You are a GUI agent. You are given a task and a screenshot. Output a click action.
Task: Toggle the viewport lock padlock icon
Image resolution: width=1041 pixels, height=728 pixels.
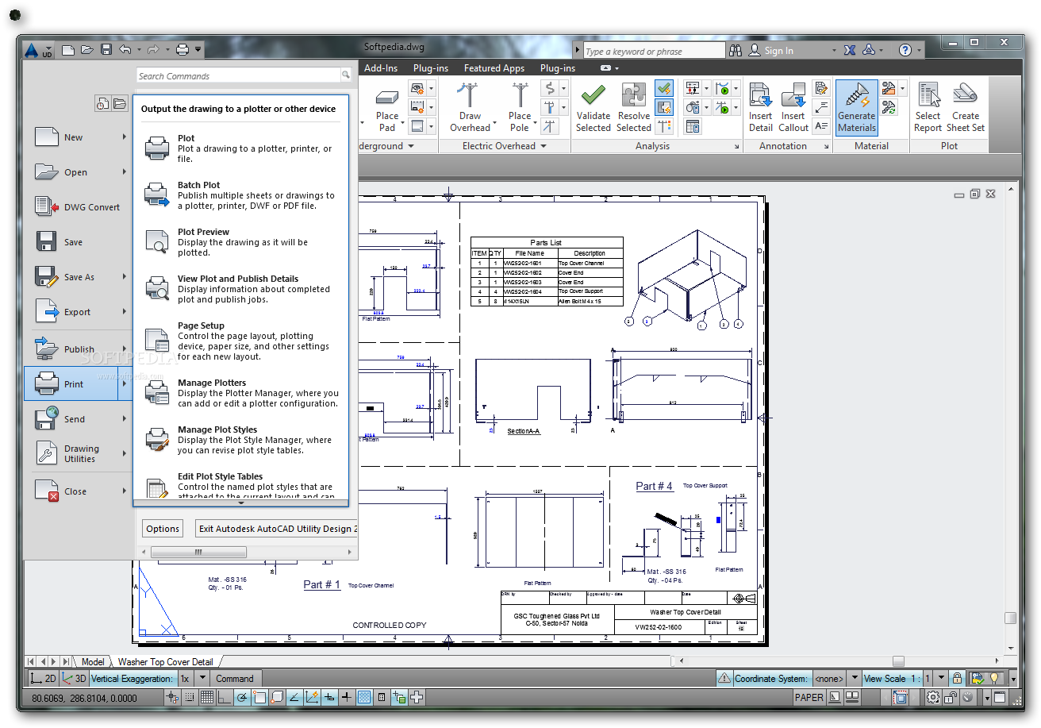(x=958, y=678)
